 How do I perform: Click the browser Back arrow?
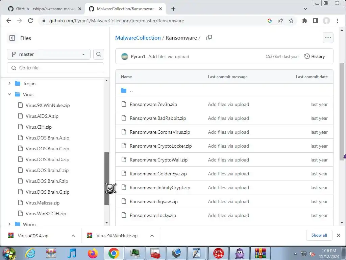[9, 21]
